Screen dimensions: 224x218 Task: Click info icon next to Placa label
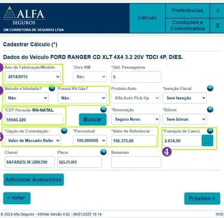click(x=103, y=152)
